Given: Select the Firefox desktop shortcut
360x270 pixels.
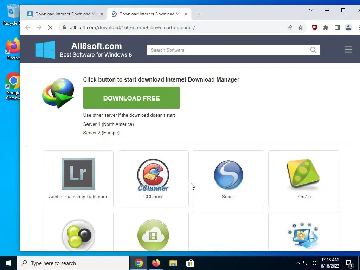Looking at the screenshot, I should [x=13, y=49].
